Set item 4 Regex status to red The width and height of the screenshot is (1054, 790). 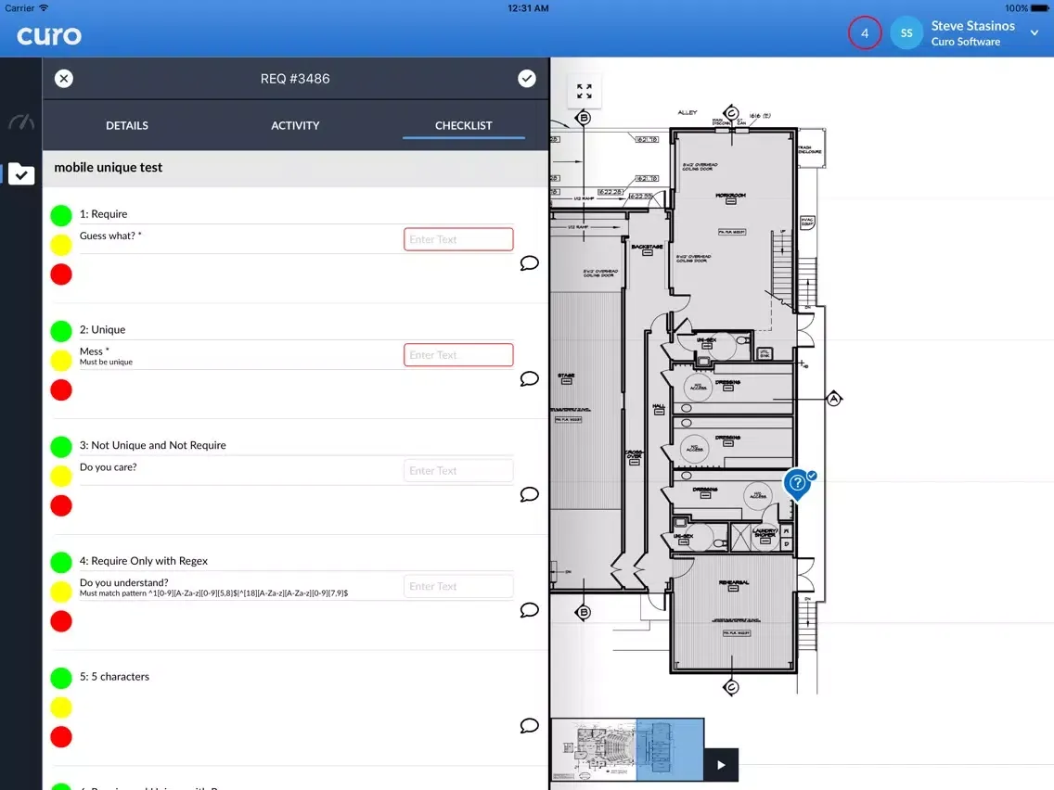coord(61,620)
